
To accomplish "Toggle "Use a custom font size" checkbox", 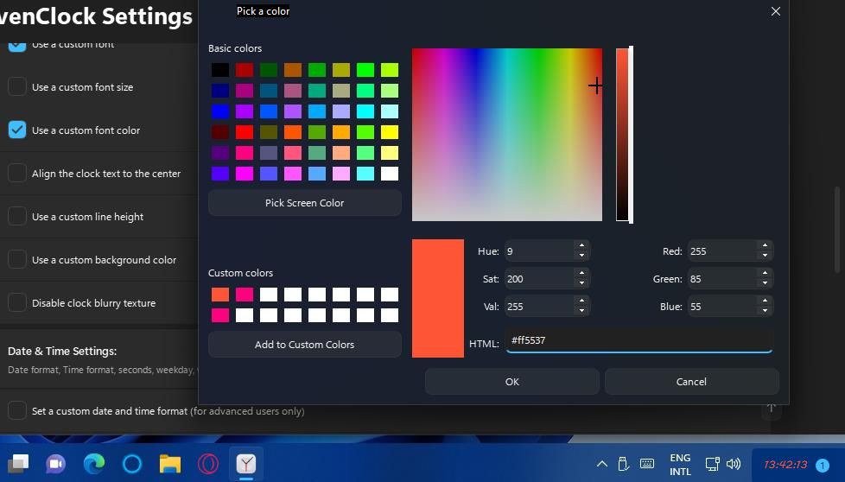I will [17, 87].
